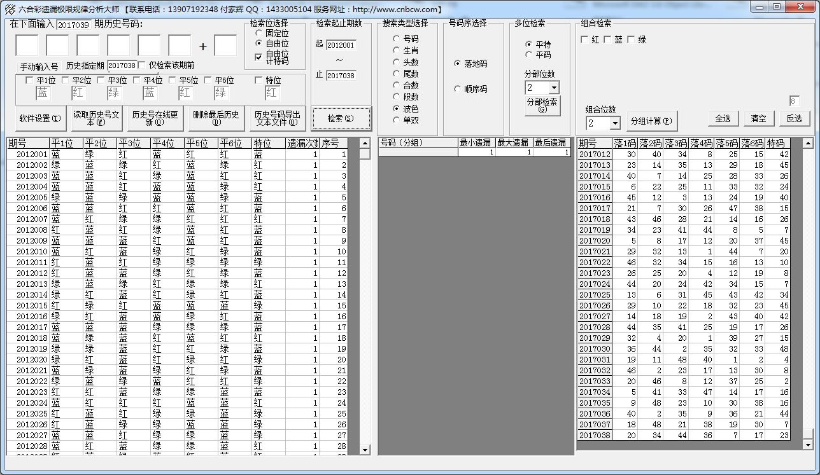The width and height of the screenshot is (820, 475).
Task: Select the 固定位 radio option
Action: 259,32
